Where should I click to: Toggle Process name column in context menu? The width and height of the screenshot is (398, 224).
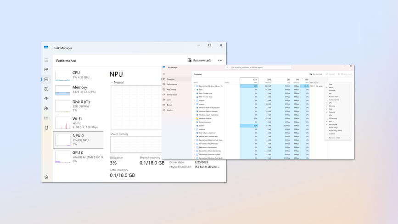(x=338, y=97)
